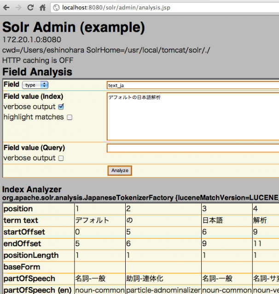Screen dimensions: 279x294
Task: Open the Field type dropdown
Action: pos(35,85)
